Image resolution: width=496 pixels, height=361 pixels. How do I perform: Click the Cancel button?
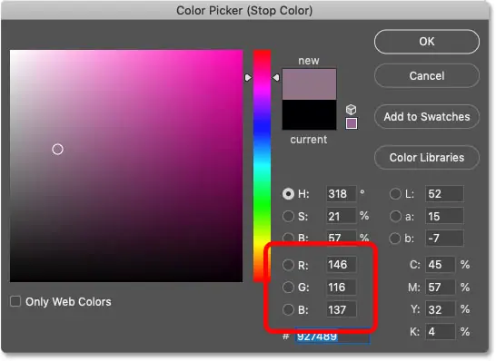pyautogui.click(x=427, y=76)
